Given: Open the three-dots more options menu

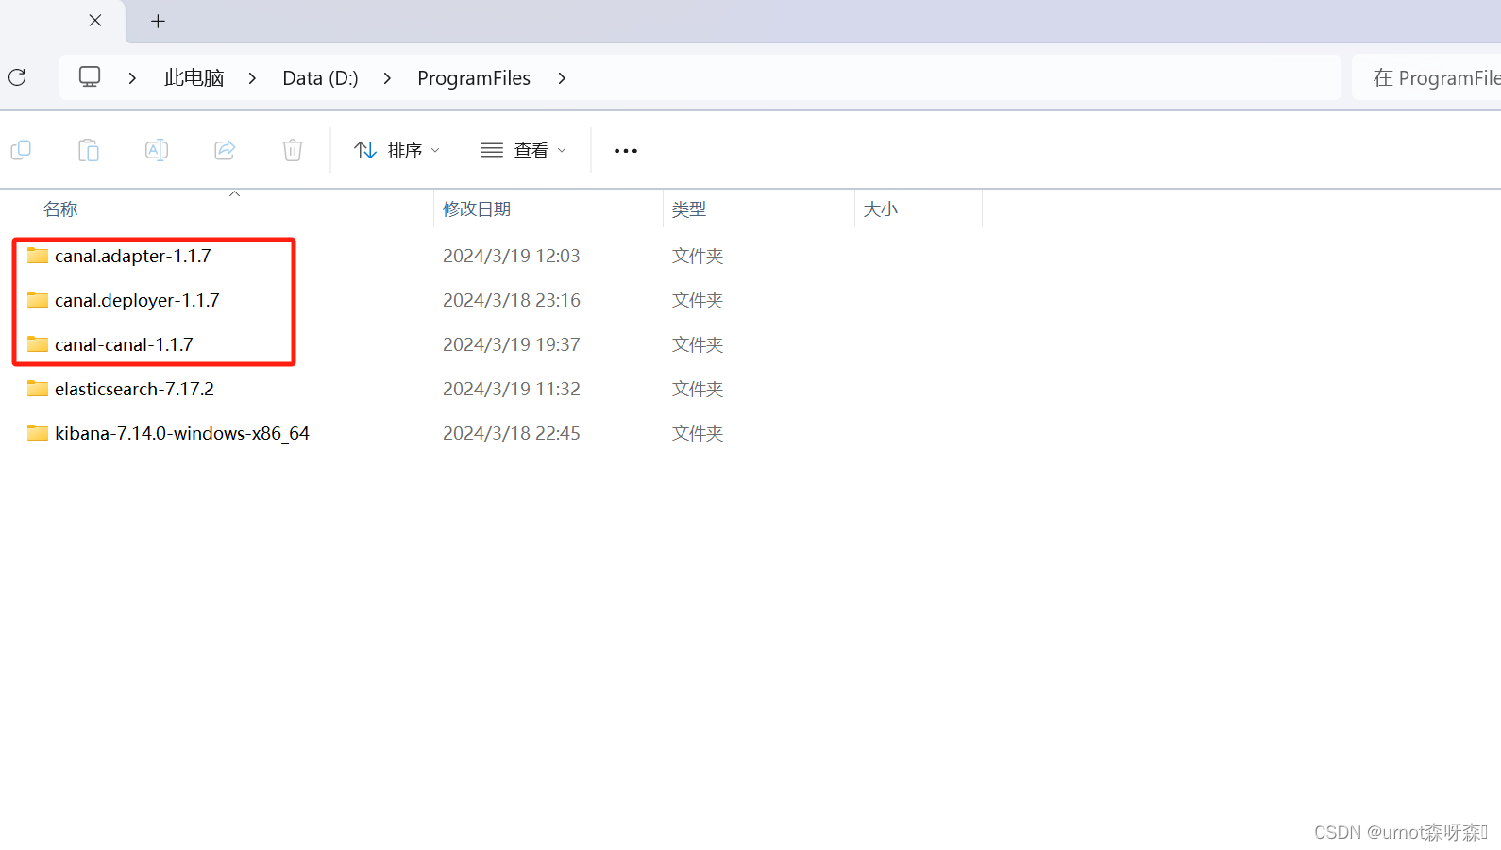Looking at the screenshot, I should point(626,151).
